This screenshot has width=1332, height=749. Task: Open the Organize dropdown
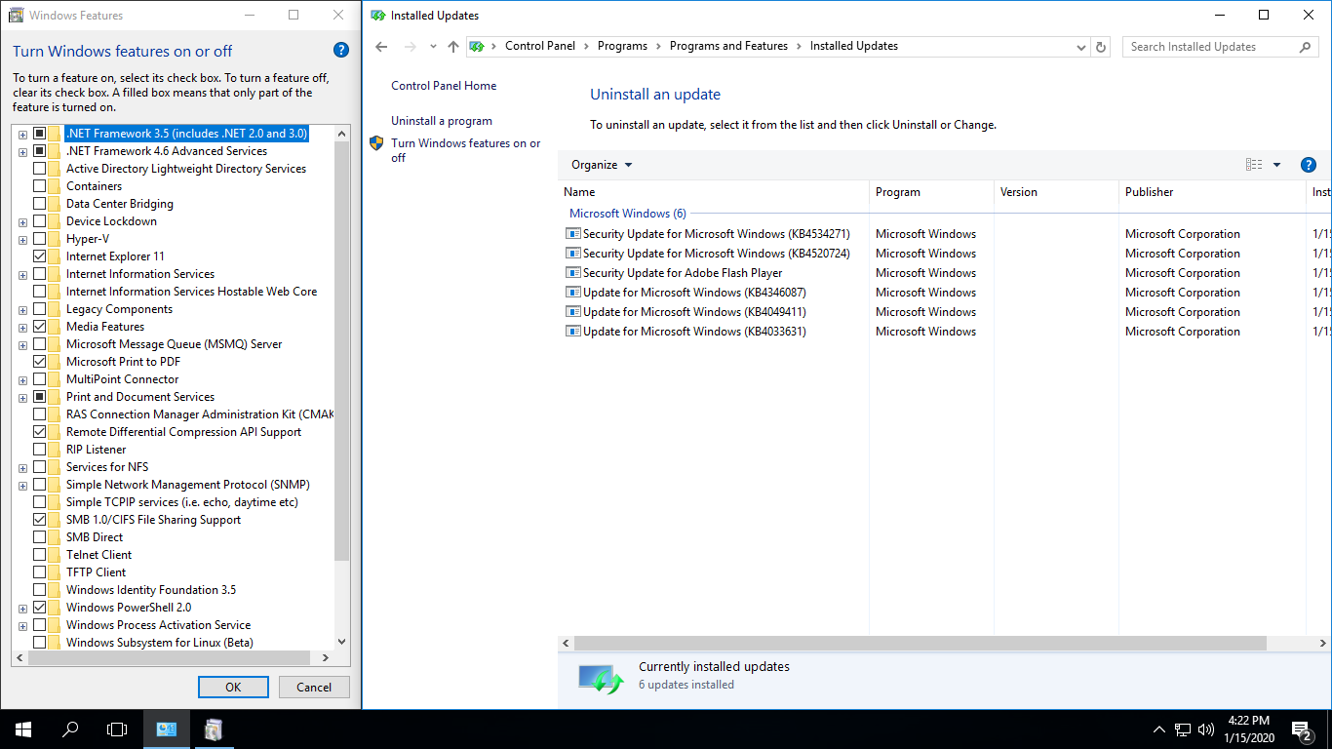click(x=602, y=165)
